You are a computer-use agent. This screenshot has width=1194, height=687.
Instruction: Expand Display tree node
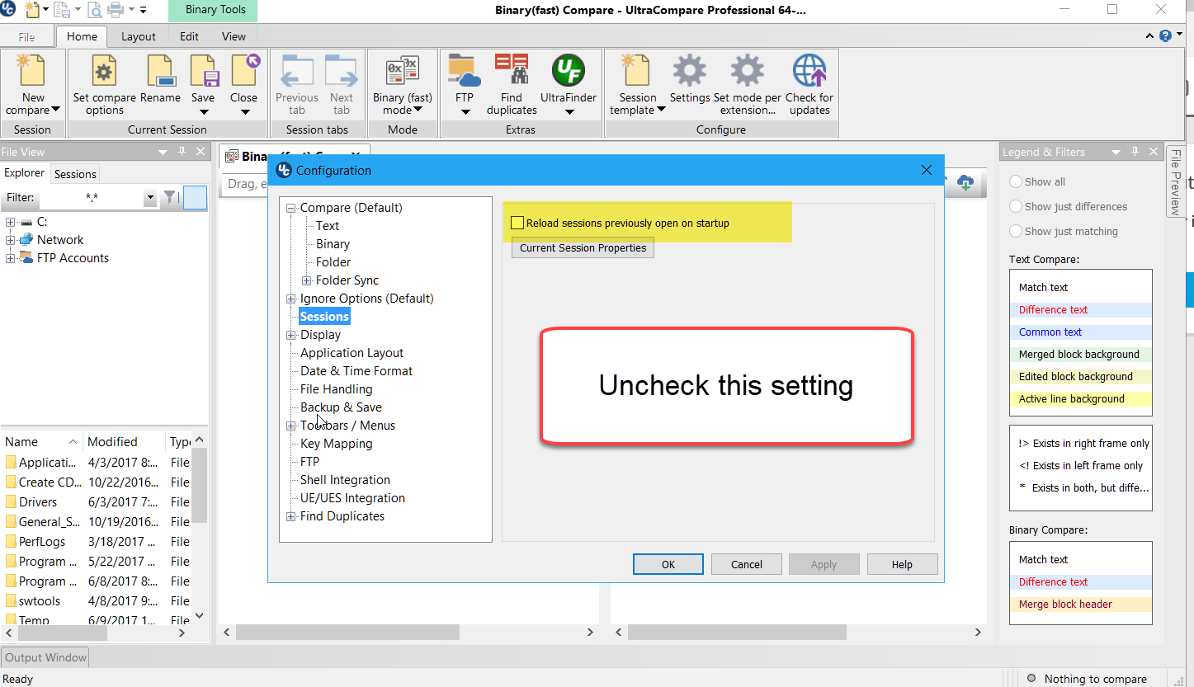[290, 335]
